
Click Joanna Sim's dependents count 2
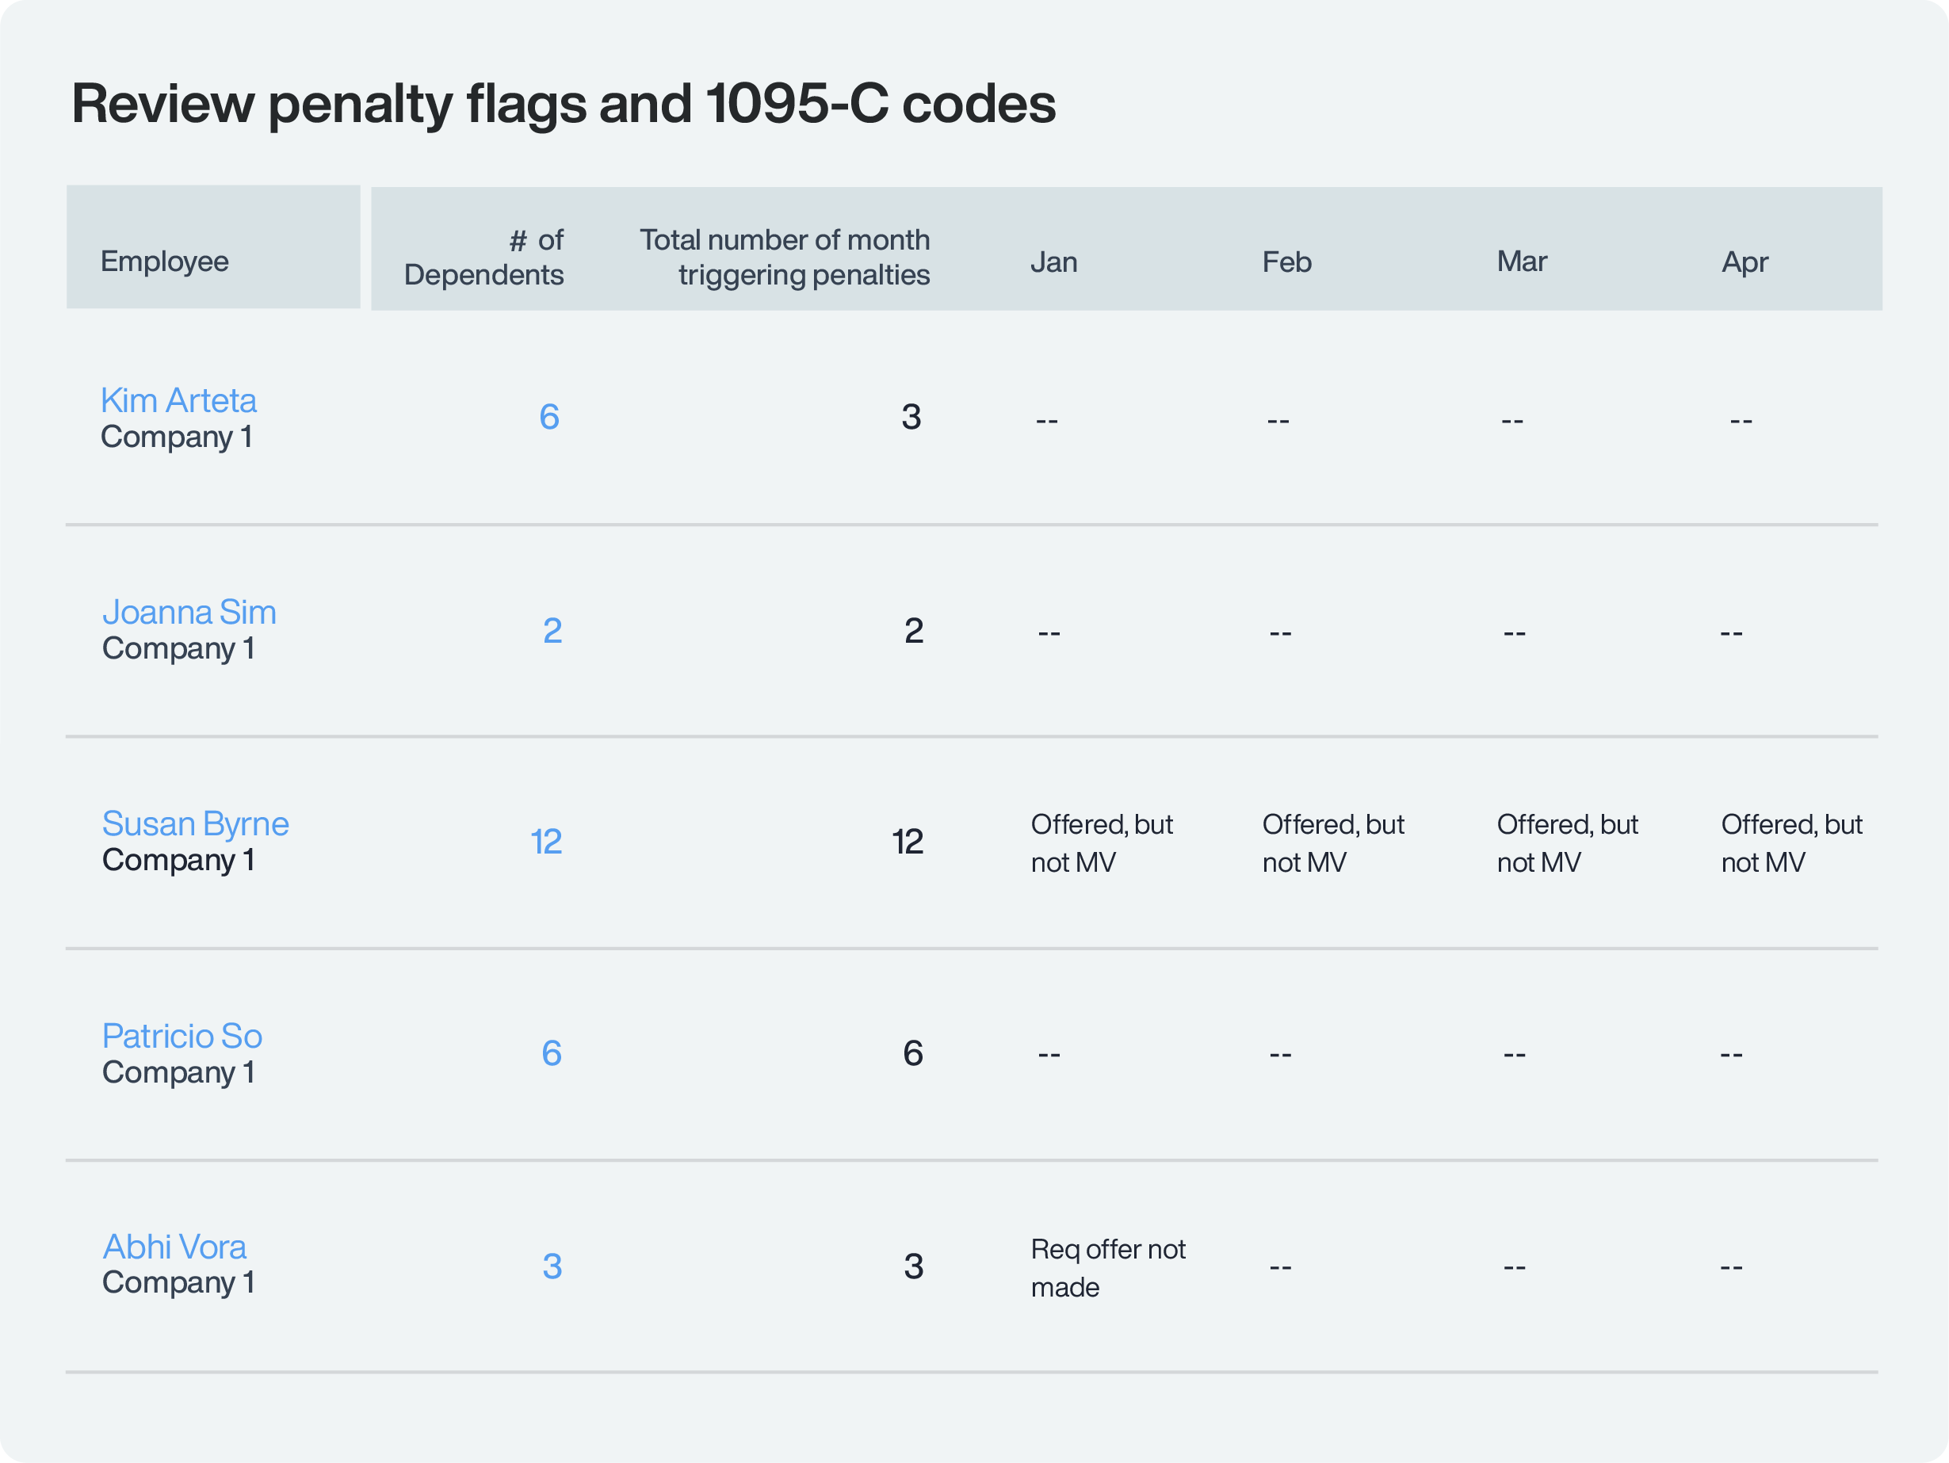[x=552, y=631]
